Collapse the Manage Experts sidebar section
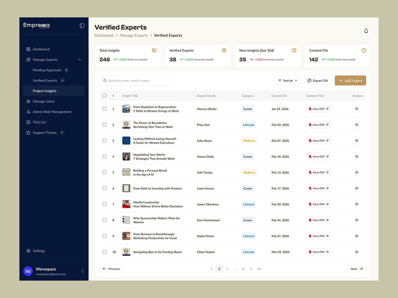Screen dimensions: 398x298 click(x=80, y=60)
